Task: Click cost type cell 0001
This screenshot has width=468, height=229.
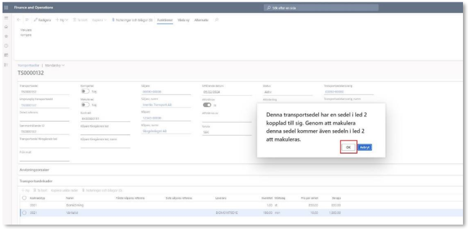Action: pyautogui.click(x=33, y=205)
